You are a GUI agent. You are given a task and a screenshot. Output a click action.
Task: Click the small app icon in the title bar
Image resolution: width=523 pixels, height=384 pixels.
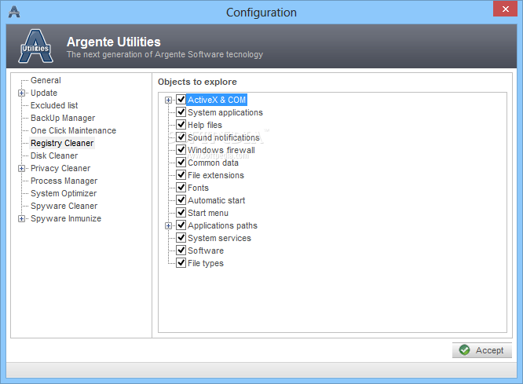[14, 12]
